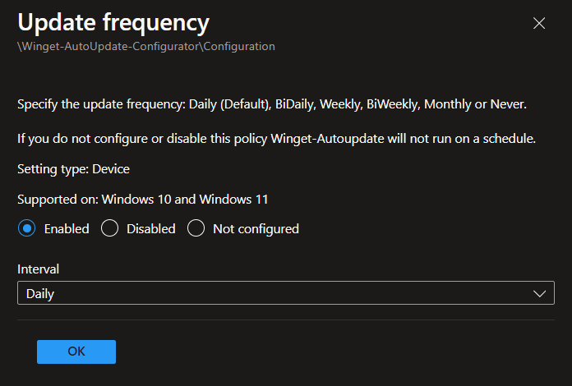
Task: Click the 'Specify the update frequency' description
Action: tap(271, 104)
